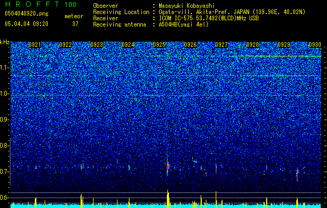Click the meteor echo under 0921 marker

pos(36,167)
